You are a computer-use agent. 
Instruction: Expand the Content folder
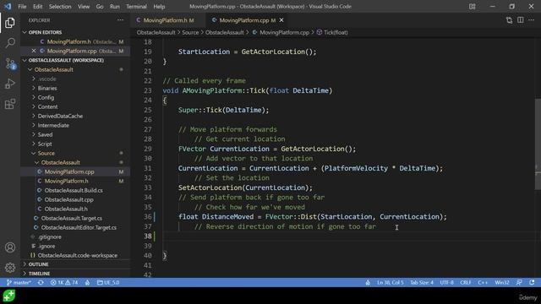click(x=47, y=107)
